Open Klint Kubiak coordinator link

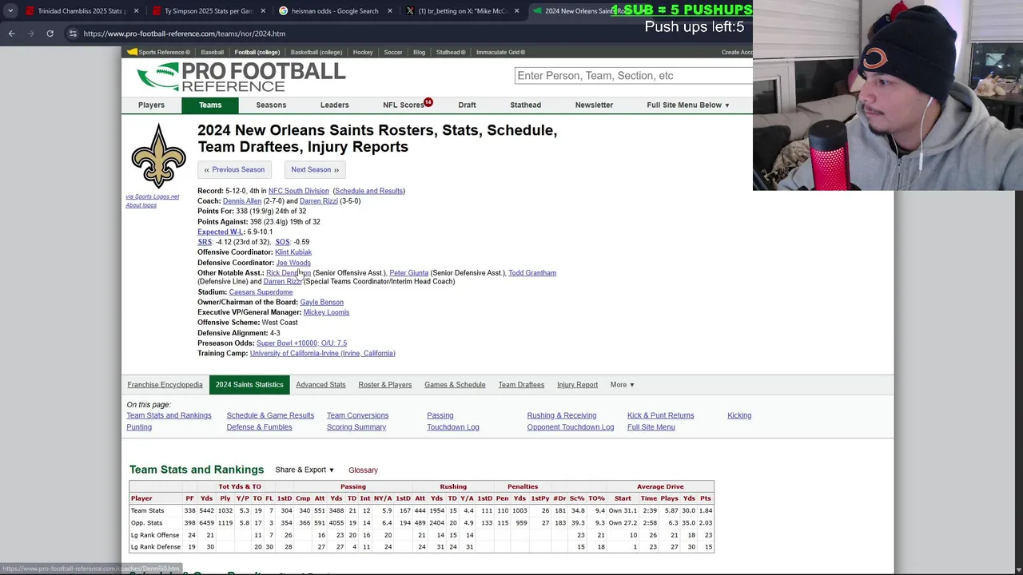click(293, 252)
